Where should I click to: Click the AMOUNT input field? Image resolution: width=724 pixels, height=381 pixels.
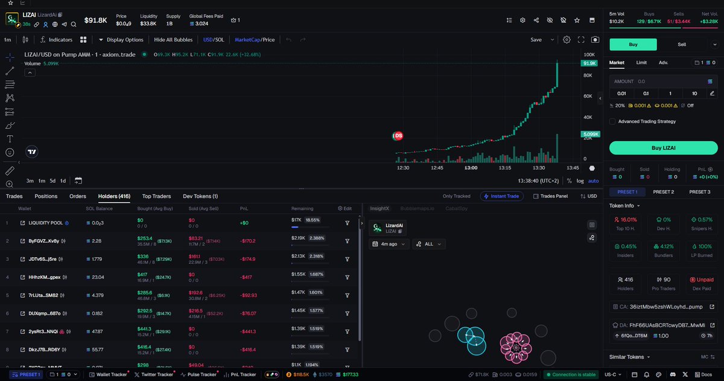(x=663, y=81)
